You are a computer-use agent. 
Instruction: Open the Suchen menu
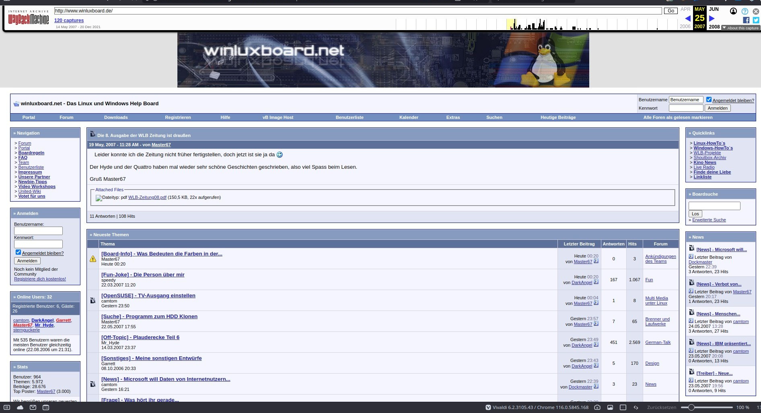tap(494, 117)
